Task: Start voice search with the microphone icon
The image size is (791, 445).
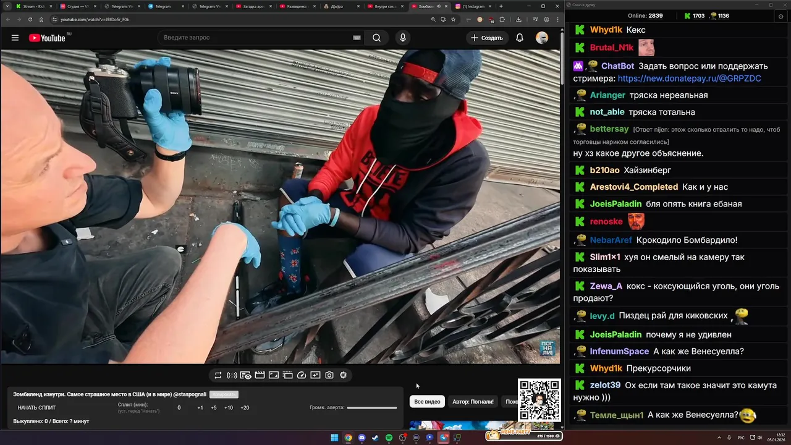Action: (x=403, y=38)
